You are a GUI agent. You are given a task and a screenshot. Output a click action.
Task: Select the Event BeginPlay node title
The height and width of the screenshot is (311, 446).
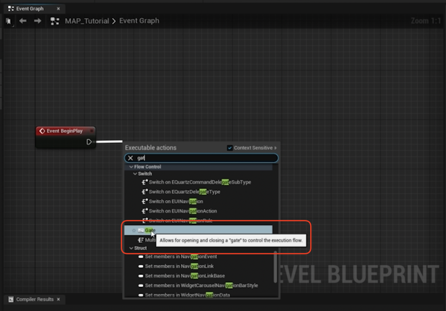pos(64,131)
